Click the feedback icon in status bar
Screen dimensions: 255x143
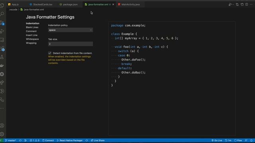(246, 140)
